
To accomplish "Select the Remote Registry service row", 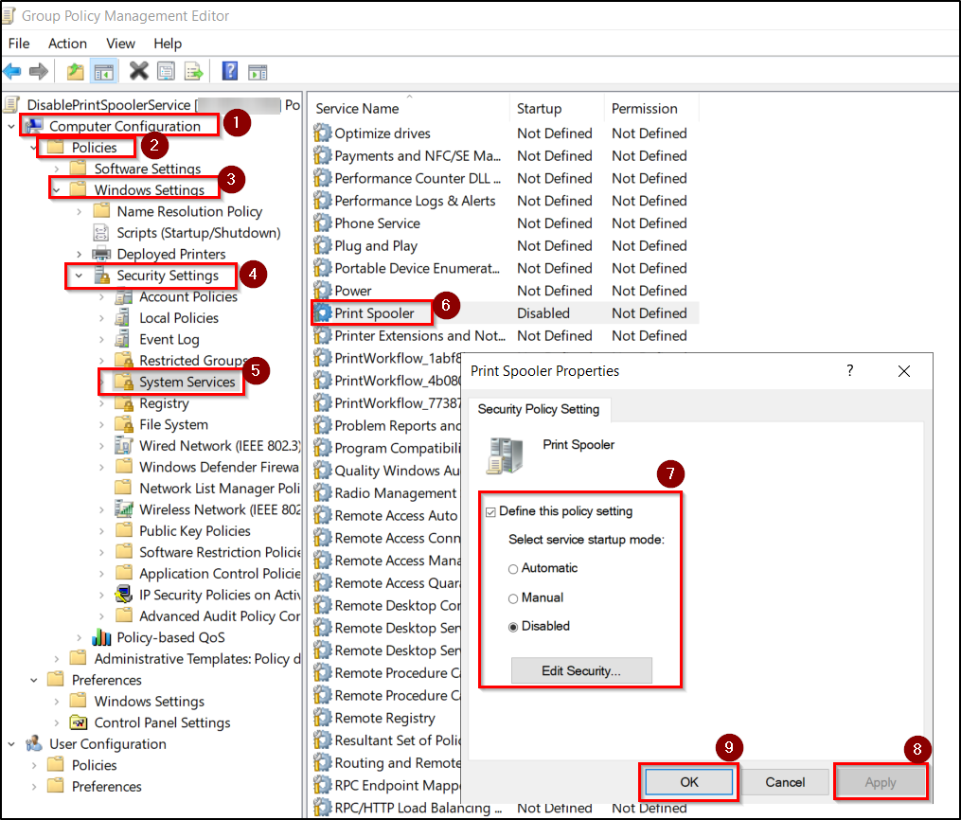I will tap(387, 719).
